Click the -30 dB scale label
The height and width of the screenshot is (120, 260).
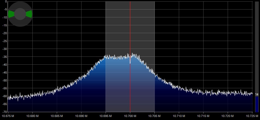click(5, 49)
